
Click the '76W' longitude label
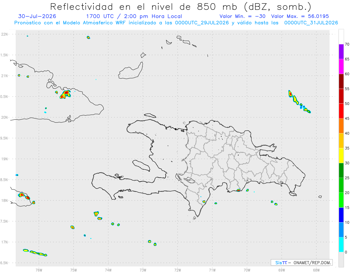pyautogui.click(x=39, y=270)
